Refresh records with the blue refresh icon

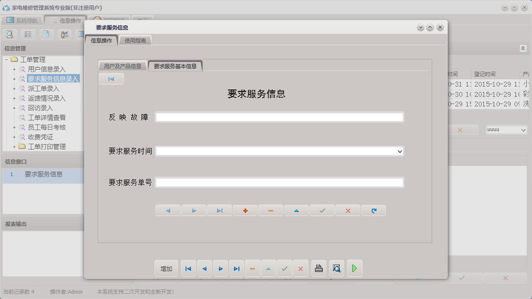click(374, 210)
